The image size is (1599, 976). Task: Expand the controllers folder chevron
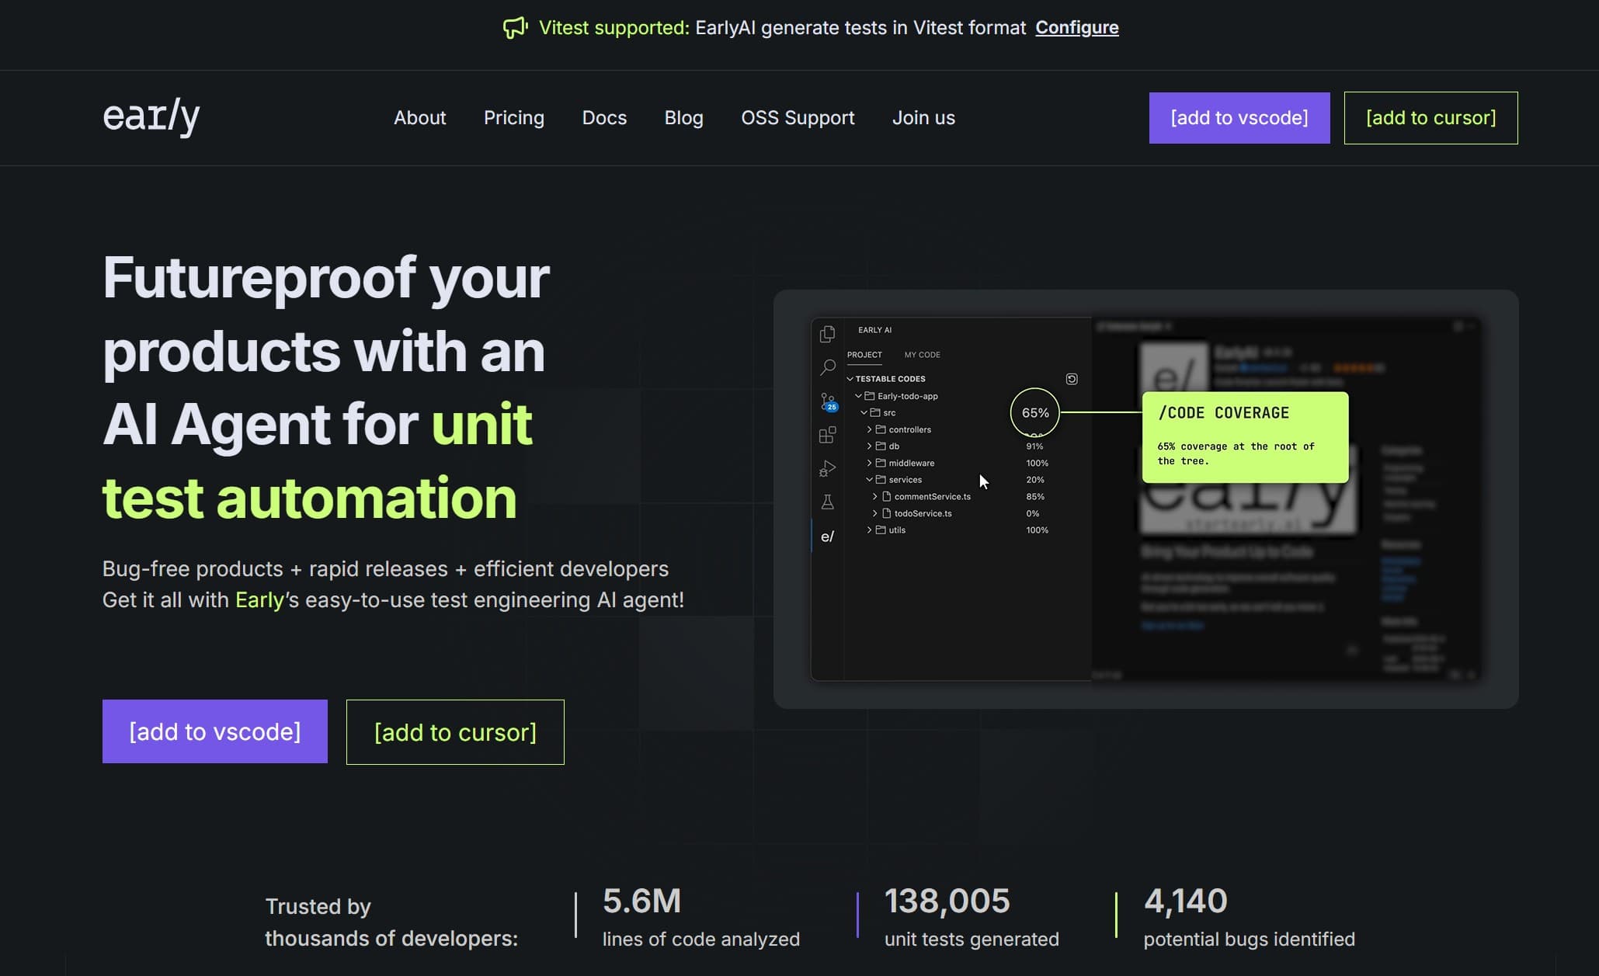[869, 429]
